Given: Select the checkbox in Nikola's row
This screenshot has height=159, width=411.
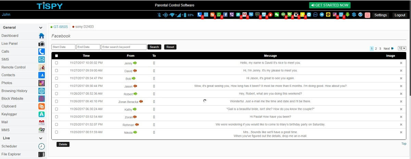Looking at the screenshot, I should coord(57,132).
